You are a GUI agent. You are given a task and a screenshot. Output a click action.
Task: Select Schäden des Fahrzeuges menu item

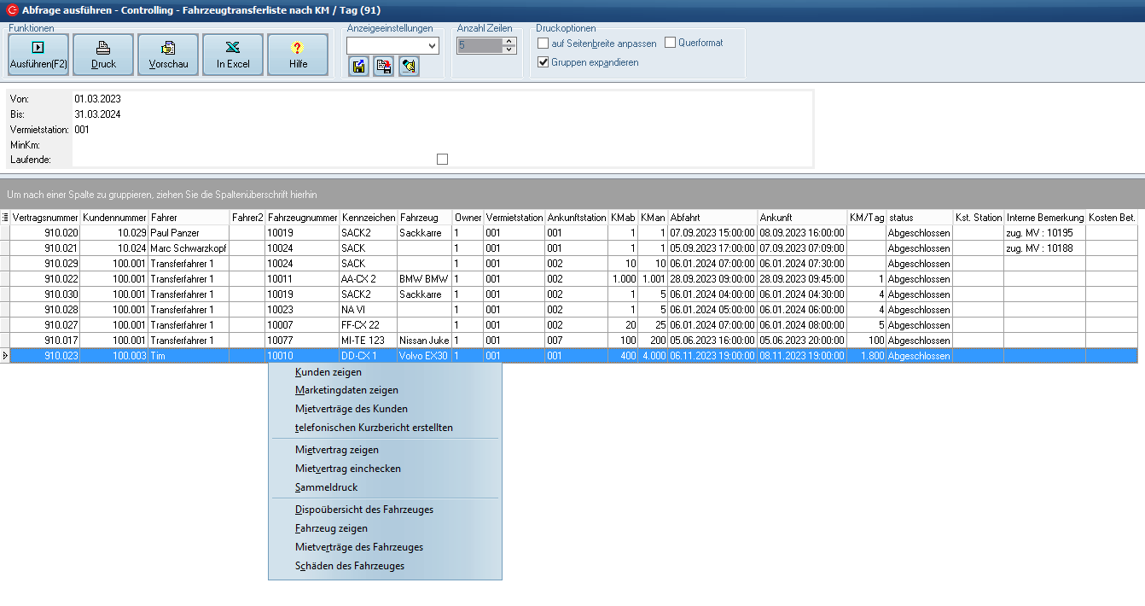coord(350,566)
